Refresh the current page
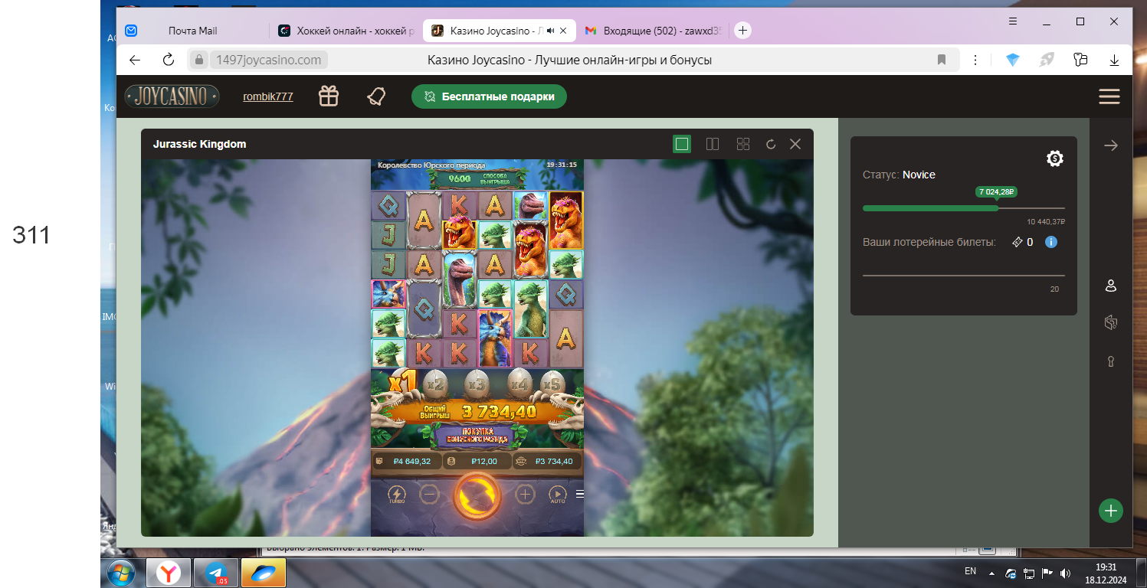This screenshot has height=588, width=1147. 169,60
